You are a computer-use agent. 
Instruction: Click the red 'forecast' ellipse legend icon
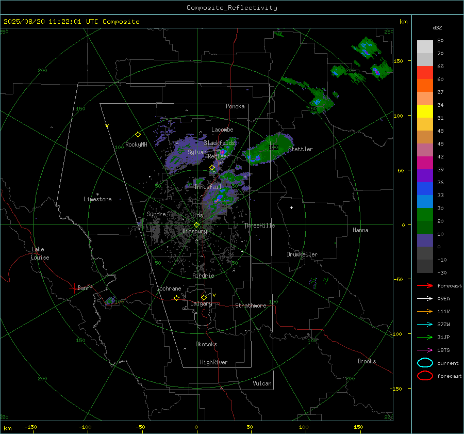pos(425,376)
